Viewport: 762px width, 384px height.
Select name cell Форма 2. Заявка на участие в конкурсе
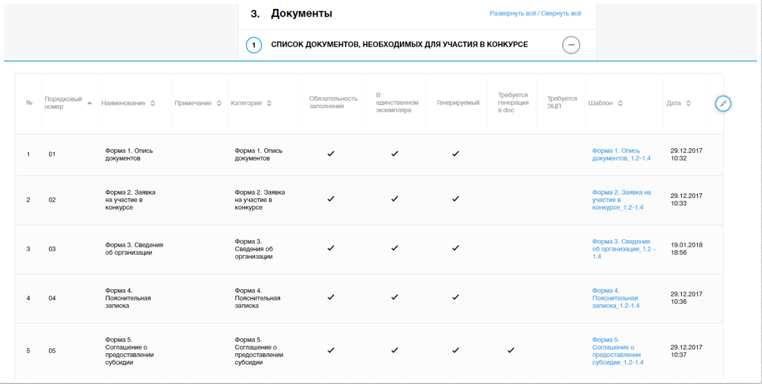[x=130, y=200]
